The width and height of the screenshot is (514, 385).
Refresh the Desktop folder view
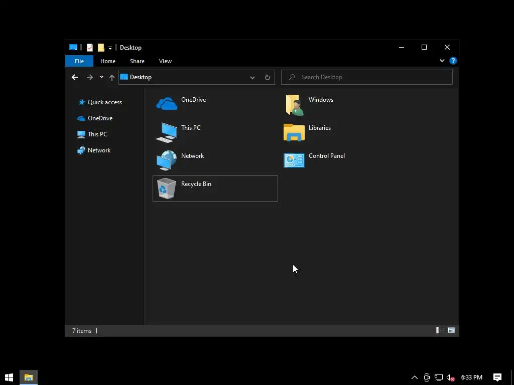(x=268, y=77)
